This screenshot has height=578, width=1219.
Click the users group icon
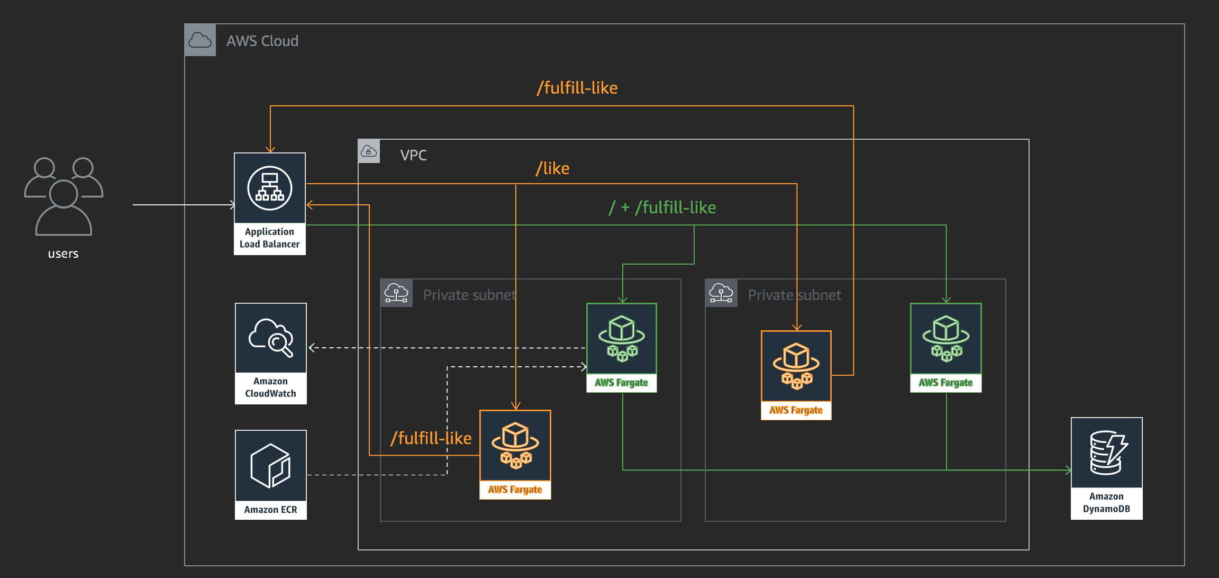[x=63, y=196]
